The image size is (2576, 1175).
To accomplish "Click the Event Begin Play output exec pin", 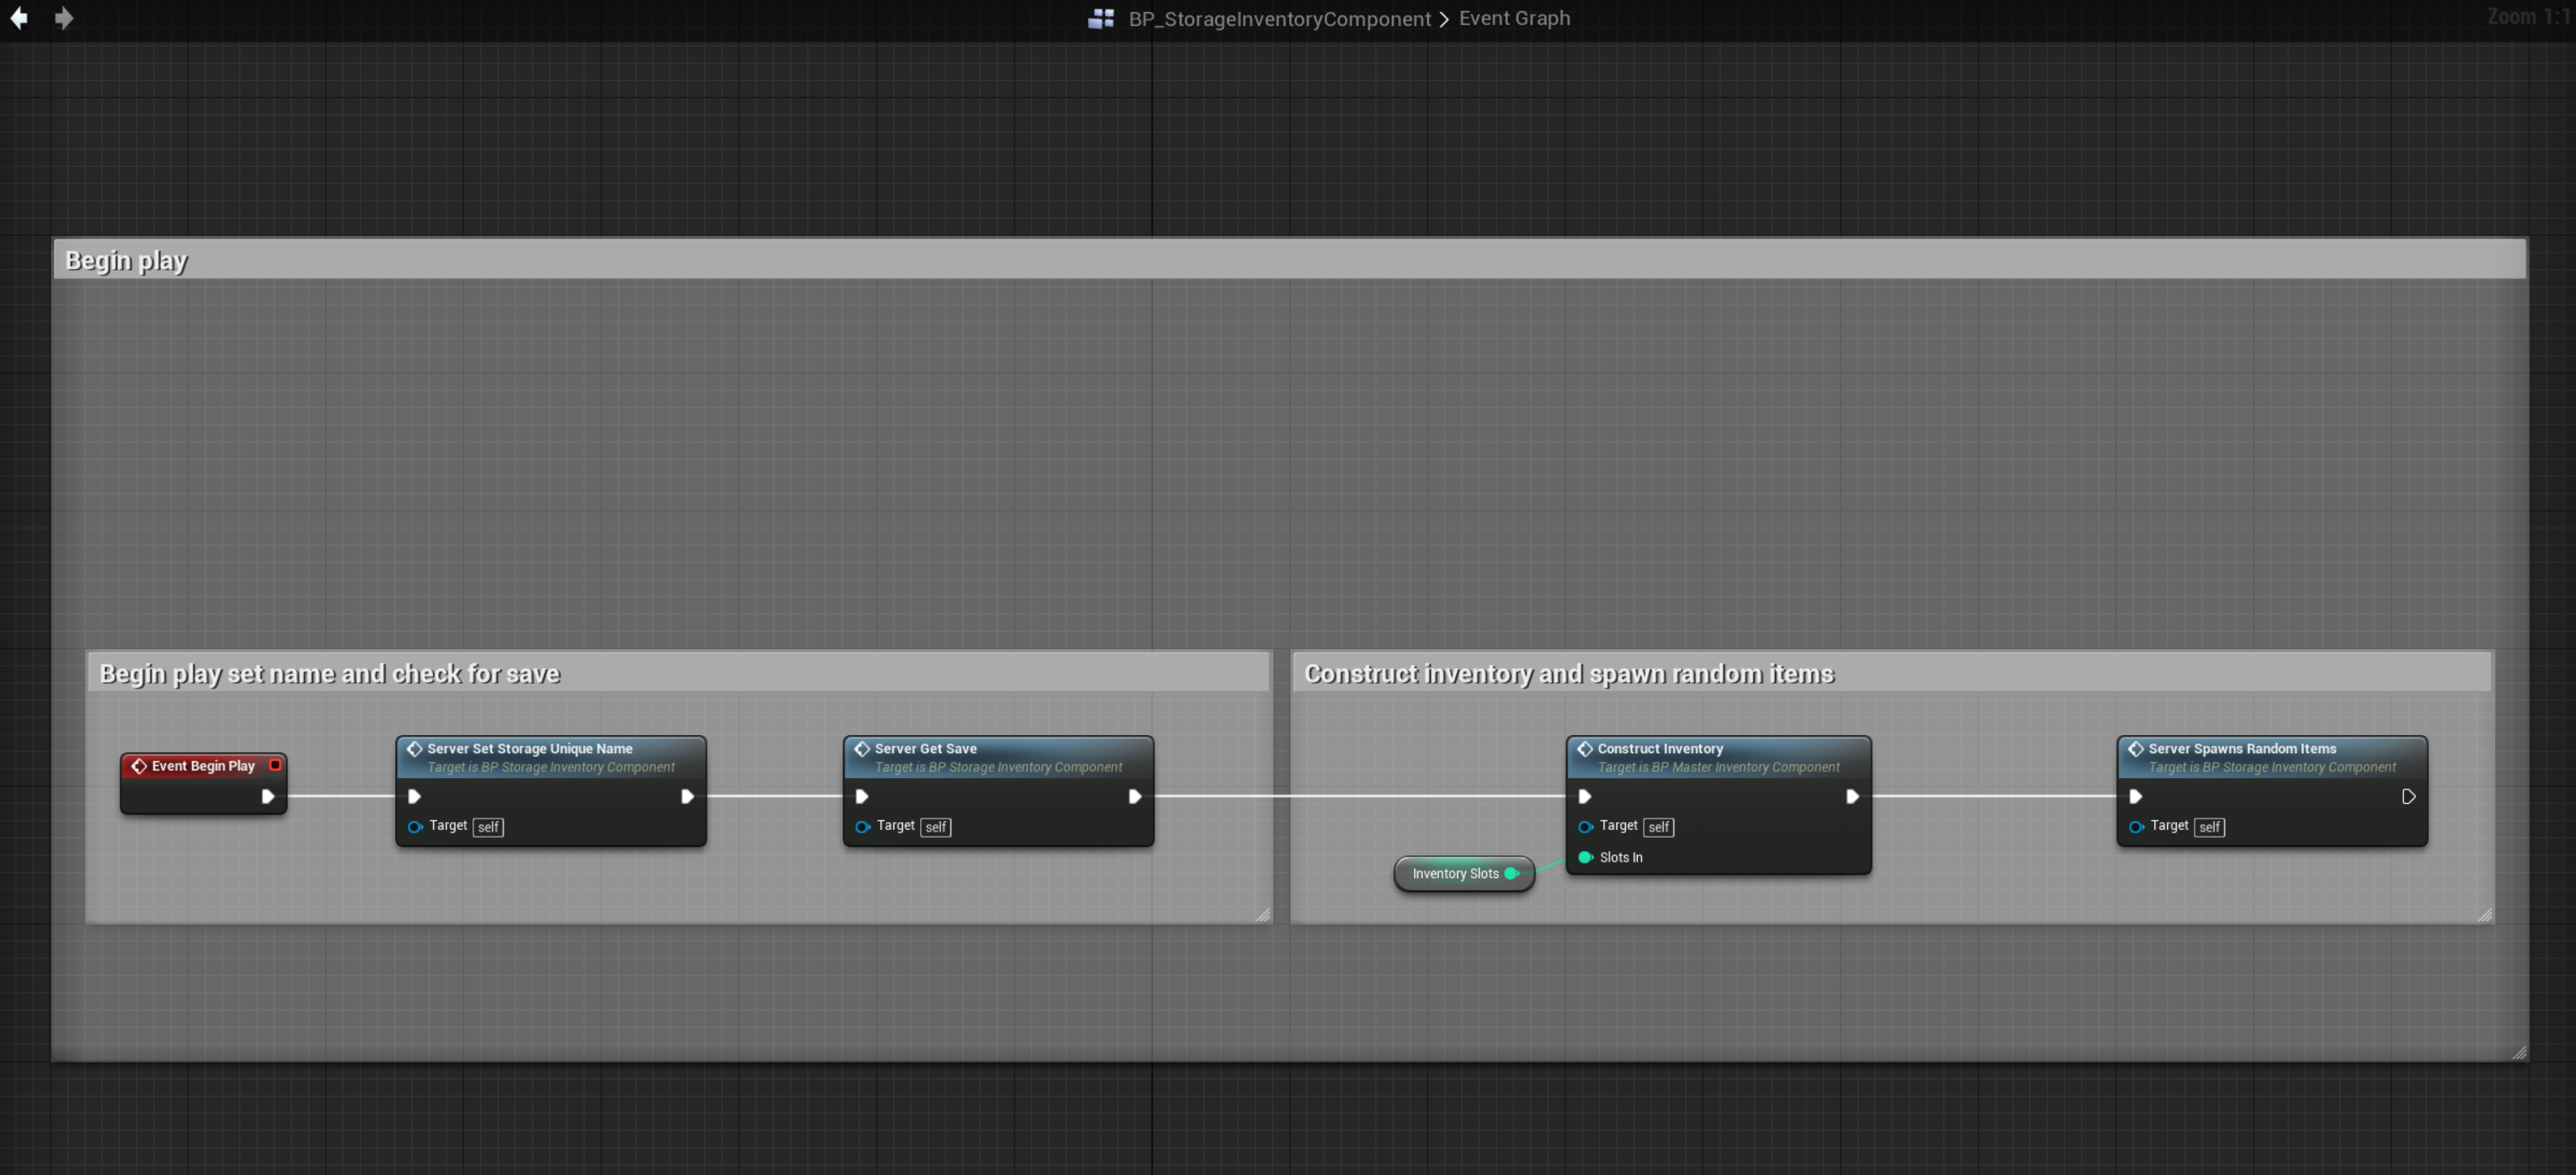I will [267, 797].
